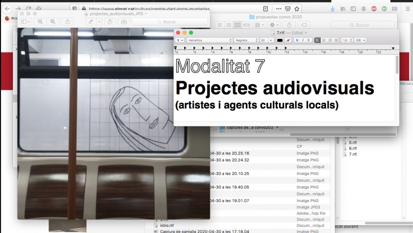Open Firefox account icon
This screenshot has width=413, height=233.
coord(364,9)
